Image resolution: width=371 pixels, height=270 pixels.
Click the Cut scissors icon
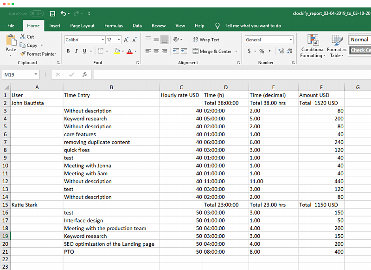point(23,37)
